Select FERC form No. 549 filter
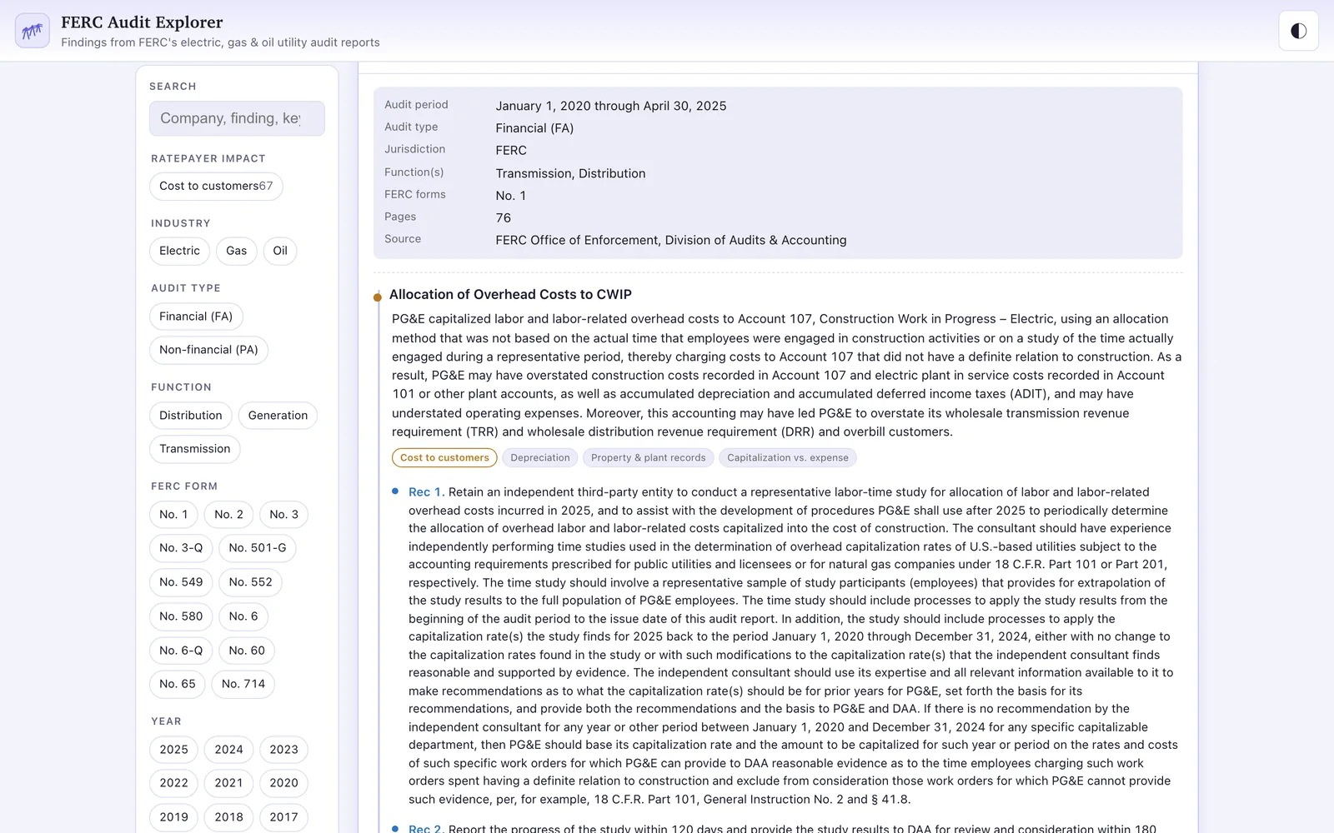Image resolution: width=1334 pixels, height=833 pixels. coord(181,582)
